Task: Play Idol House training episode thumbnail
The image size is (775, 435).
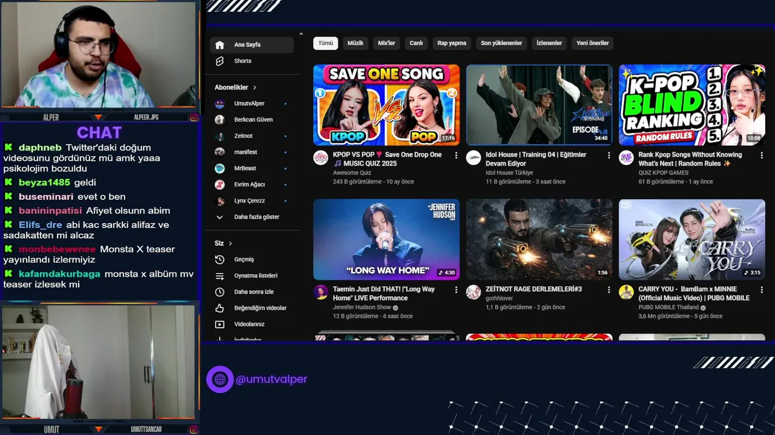Action: pos(539,105)
